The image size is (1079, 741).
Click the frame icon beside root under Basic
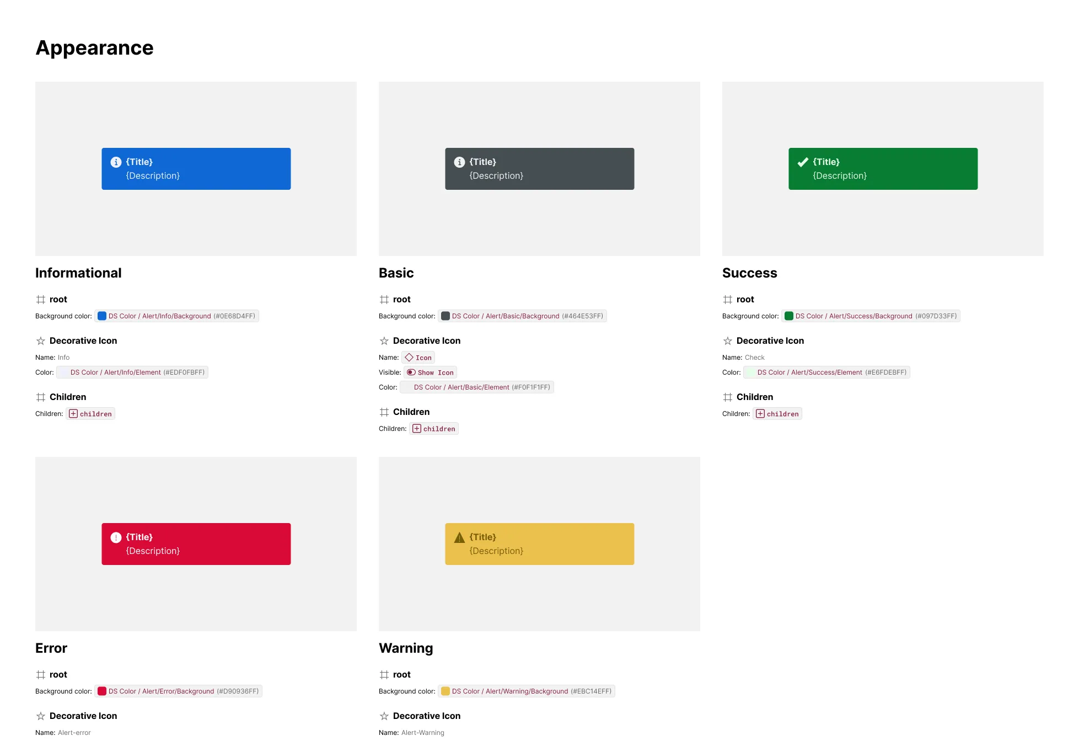click(384, 300)
